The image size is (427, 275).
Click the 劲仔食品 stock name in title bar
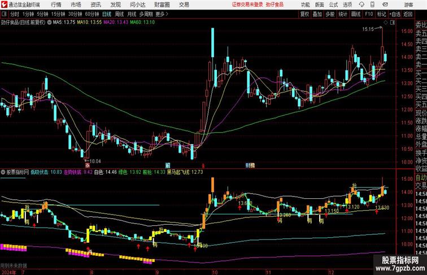tap(274, 5)
